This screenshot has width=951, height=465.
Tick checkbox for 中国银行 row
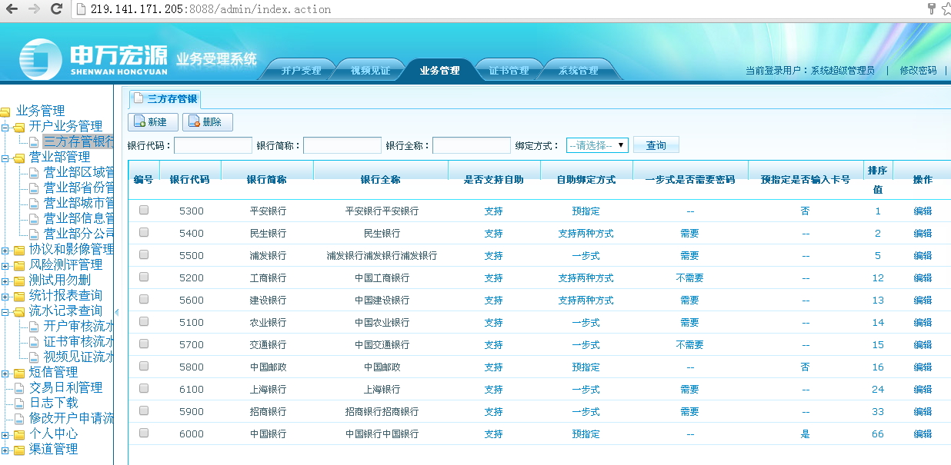tap(144, 433)
